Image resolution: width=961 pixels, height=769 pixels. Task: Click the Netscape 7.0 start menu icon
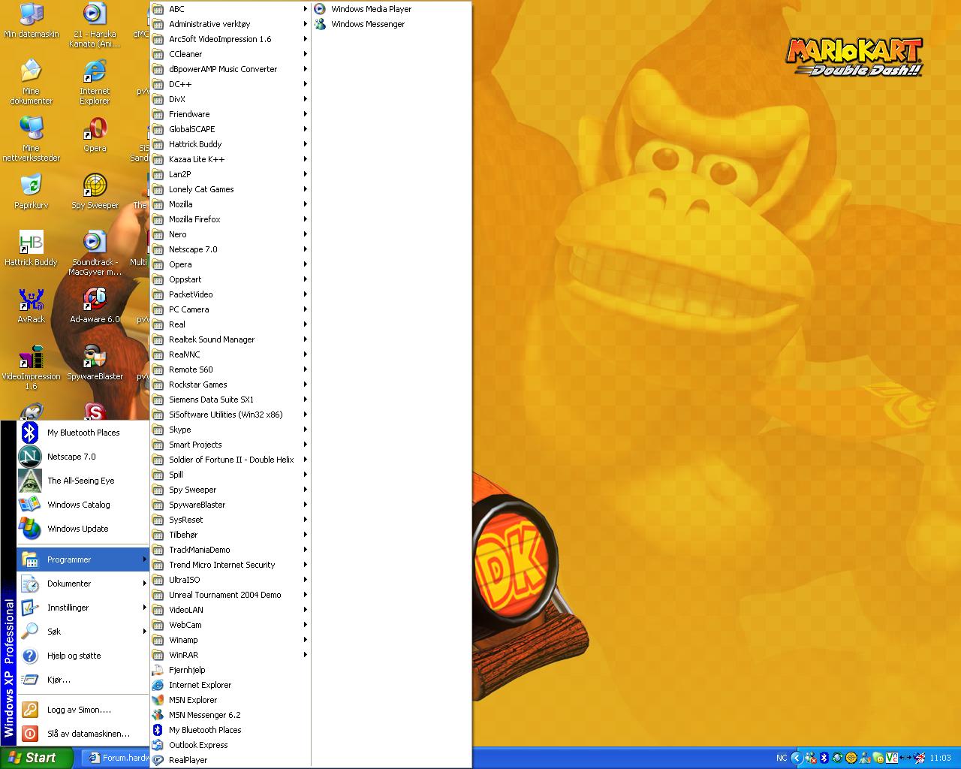click(29, 457)
